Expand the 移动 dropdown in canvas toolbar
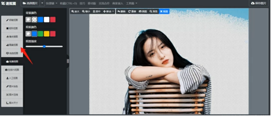 pyautogui.click(x=108, y=11)
